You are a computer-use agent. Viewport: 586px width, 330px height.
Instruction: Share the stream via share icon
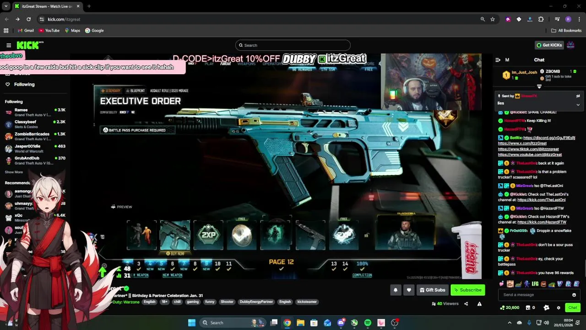466,304
